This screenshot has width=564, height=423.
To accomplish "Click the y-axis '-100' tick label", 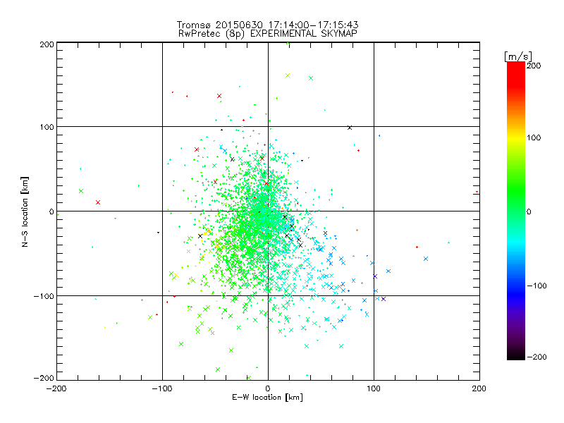I will 44,296.
